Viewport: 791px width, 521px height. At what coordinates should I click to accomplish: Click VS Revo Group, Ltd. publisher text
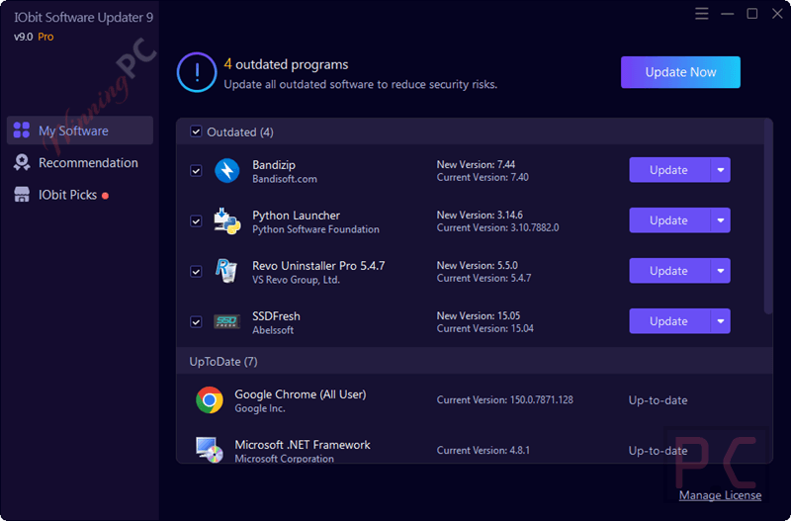[x=296, y=280]
